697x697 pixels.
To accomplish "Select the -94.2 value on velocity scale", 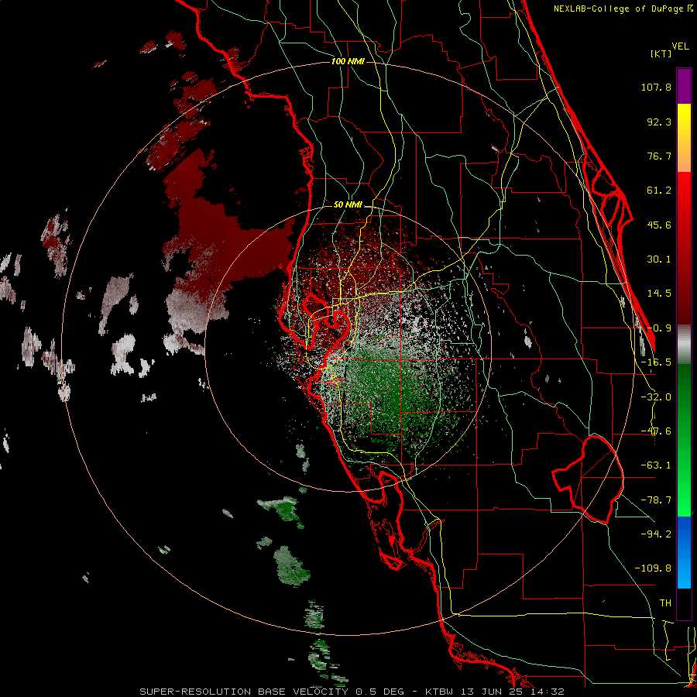I will [x=656, y=534].
